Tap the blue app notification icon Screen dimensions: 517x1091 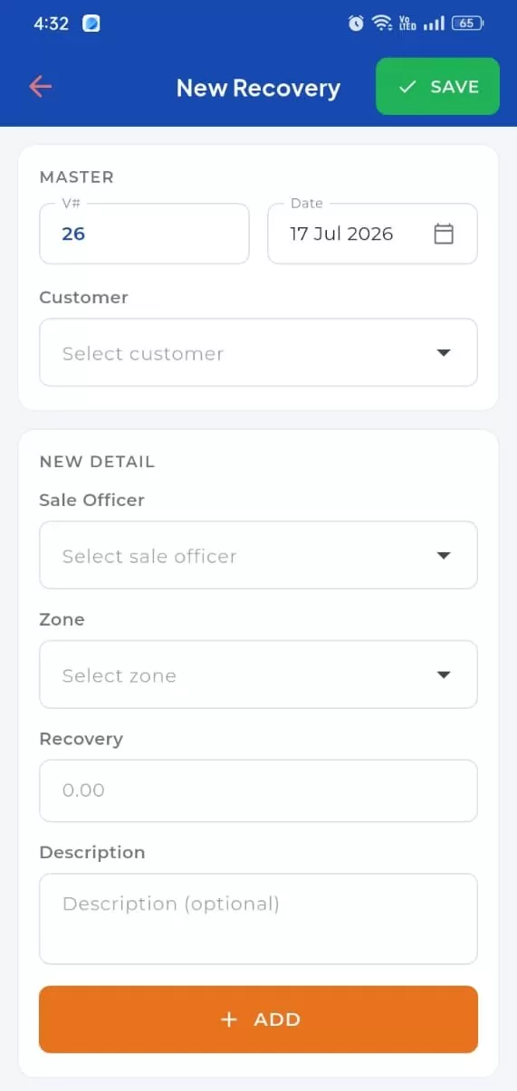(91, 24)
